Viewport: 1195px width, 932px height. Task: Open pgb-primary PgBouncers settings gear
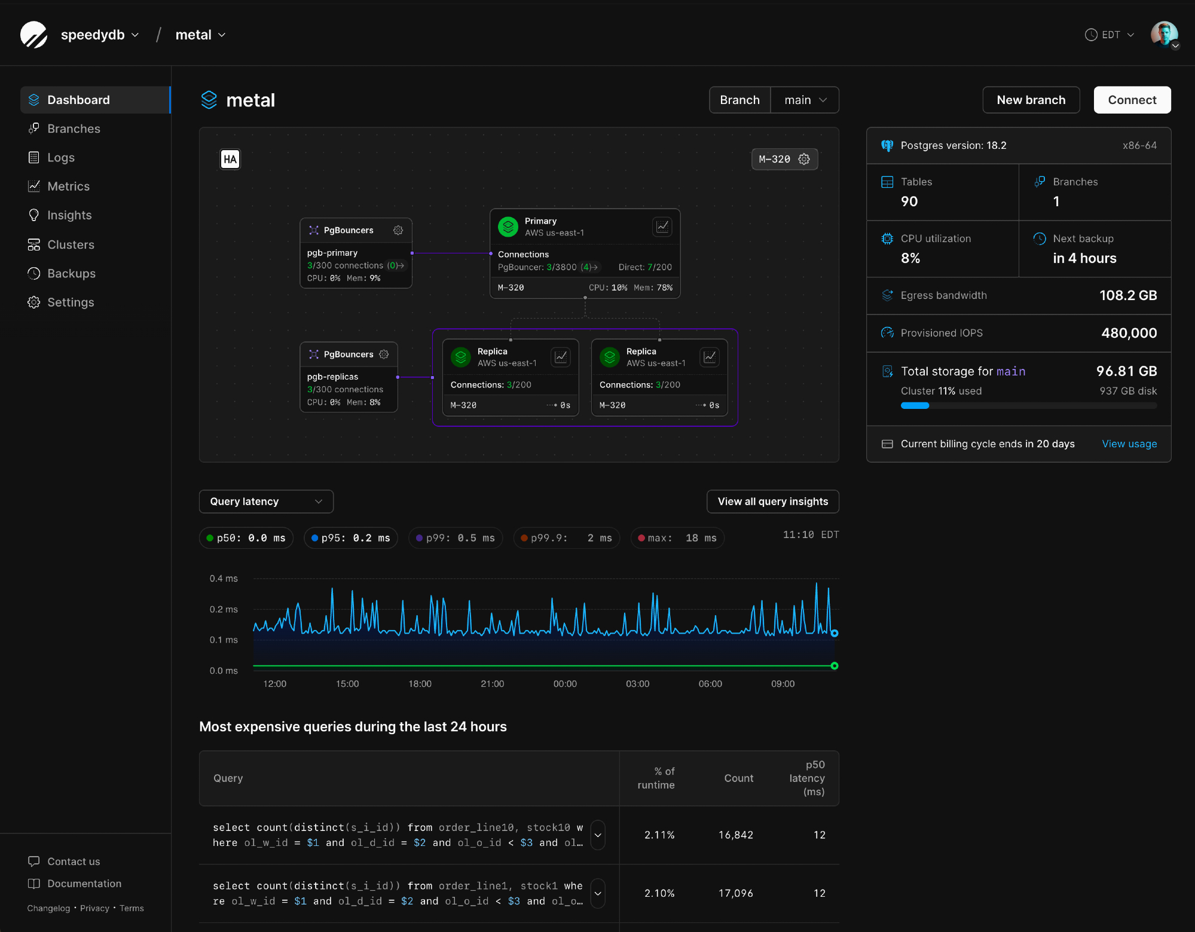click(x=398, y=230)
